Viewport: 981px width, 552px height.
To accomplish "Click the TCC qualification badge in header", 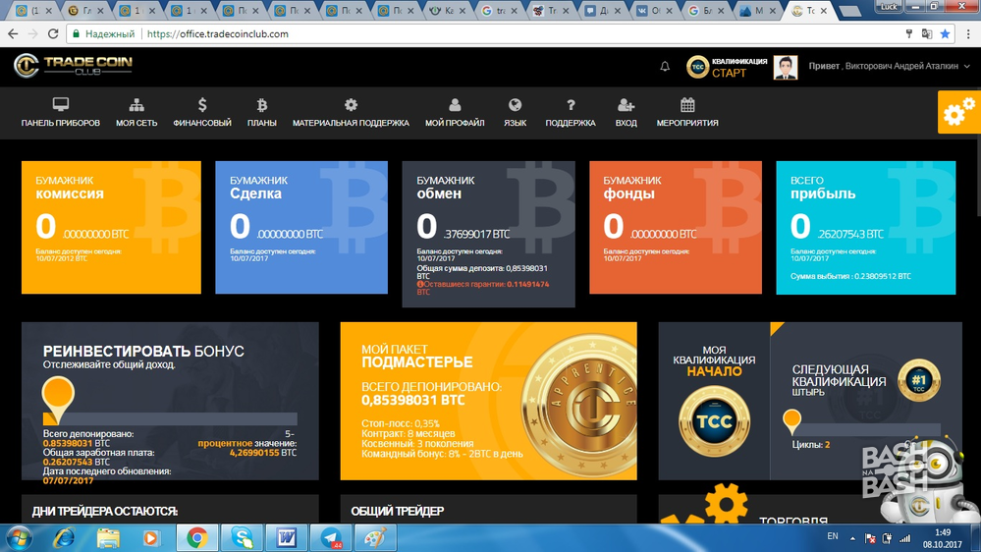I will point(697,67).
